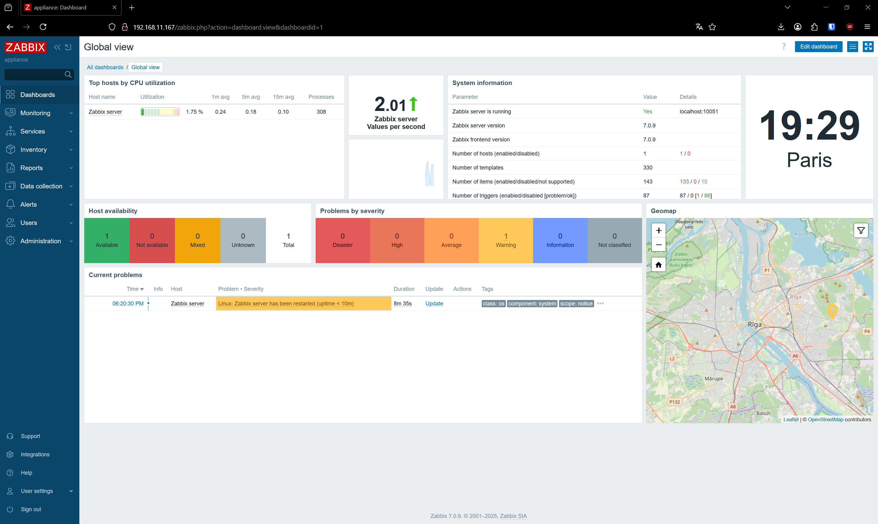878x524 pixels.
Task: Open the All dashboards breadcrumb link
Action: coord(105,67)
